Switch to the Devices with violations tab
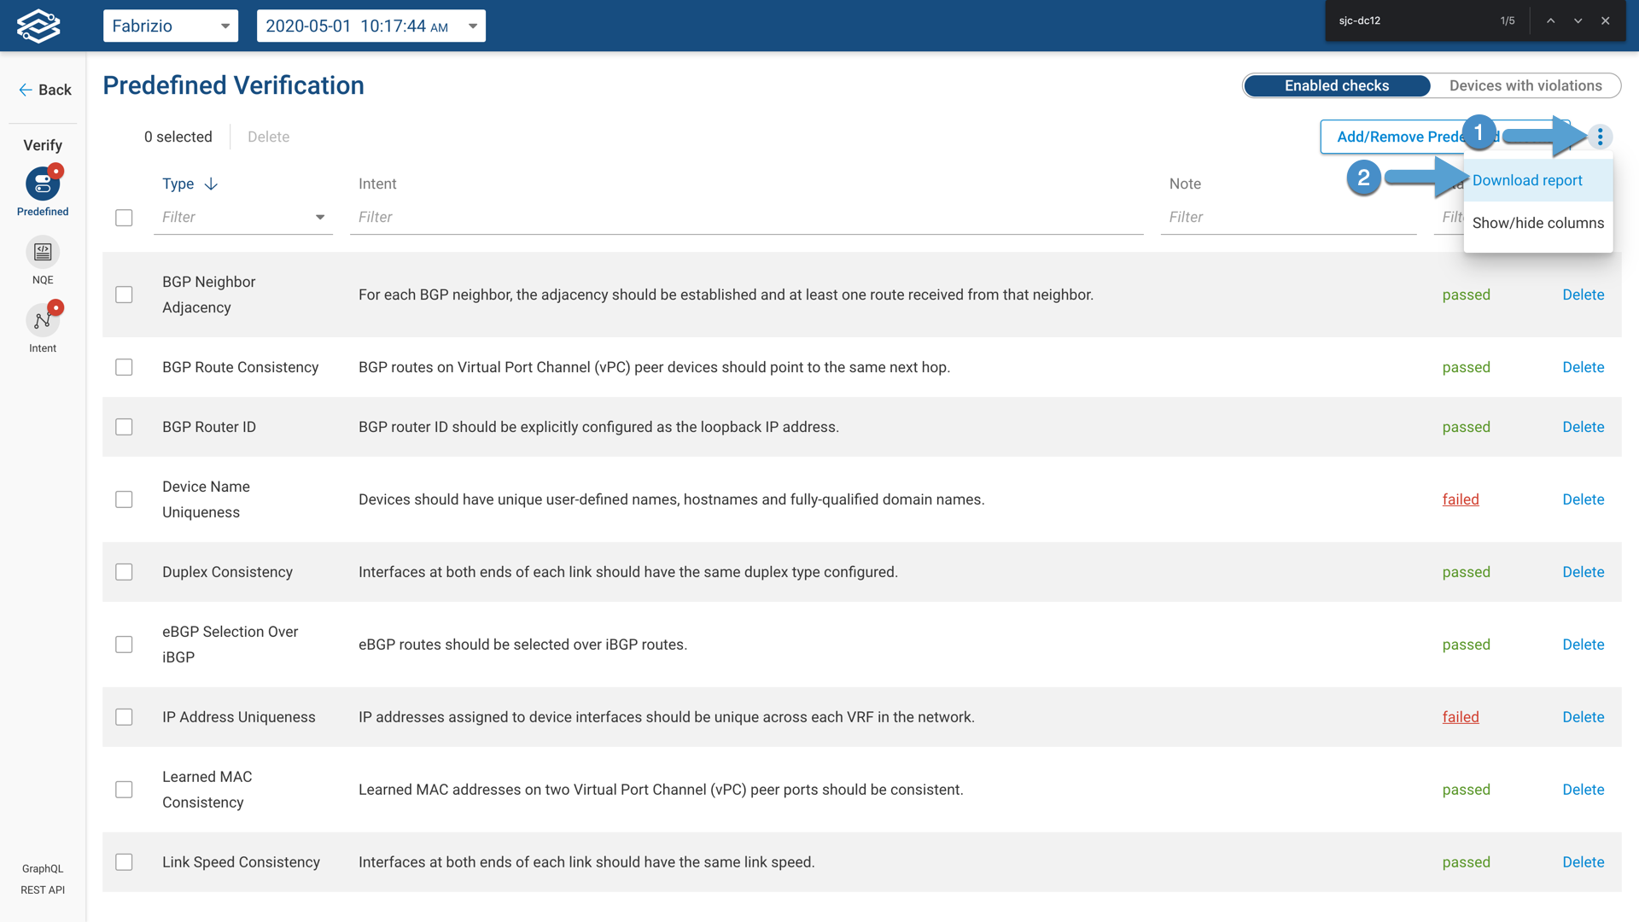The width and height of the screenshot is (1639, 922). click(1525, 85)
